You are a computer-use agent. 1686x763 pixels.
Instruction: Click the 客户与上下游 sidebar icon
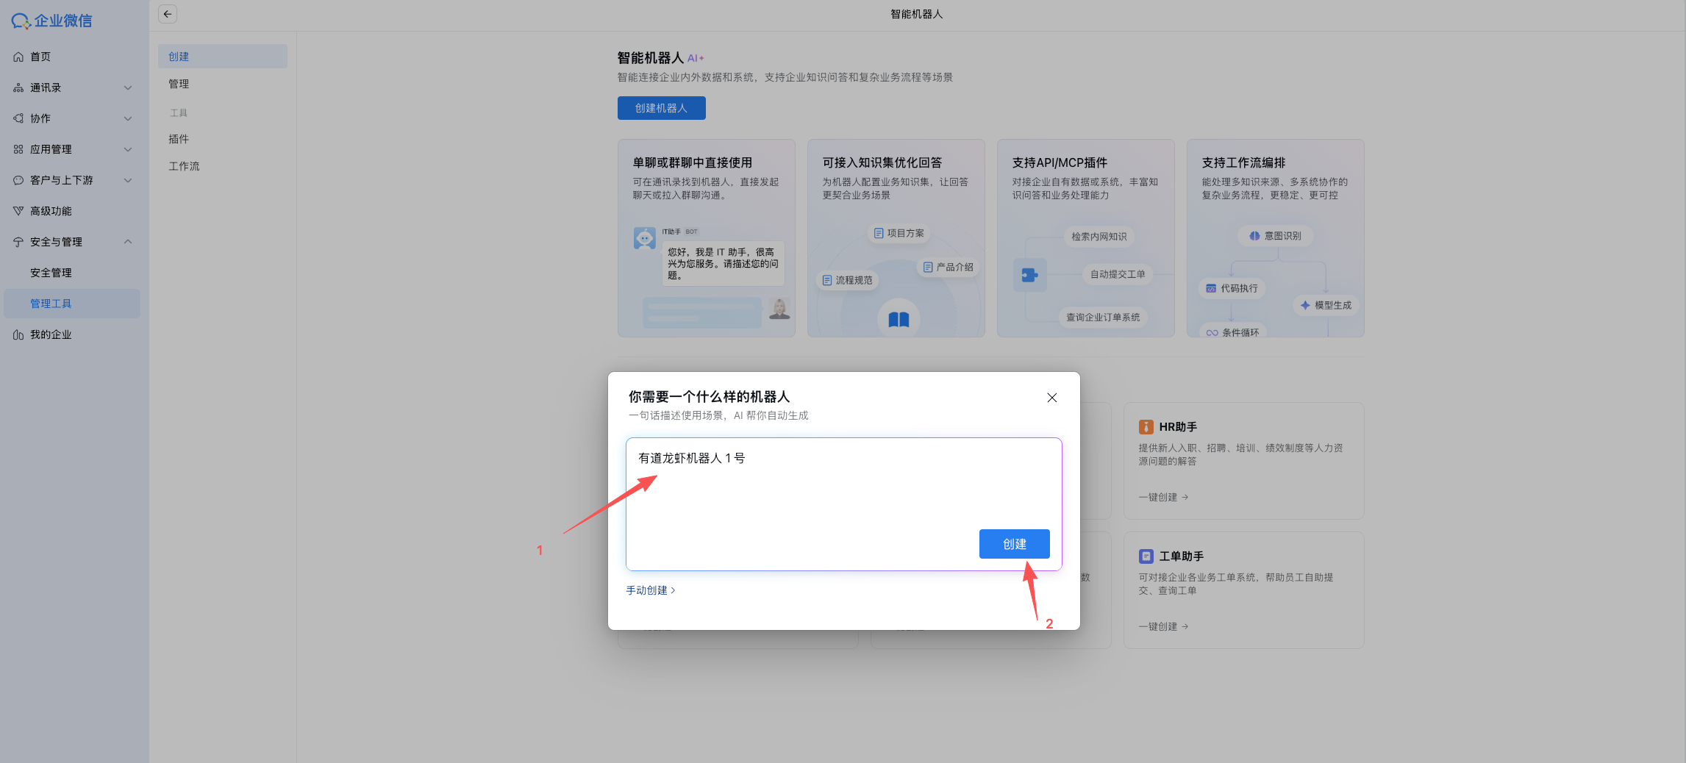click(18, 180)
